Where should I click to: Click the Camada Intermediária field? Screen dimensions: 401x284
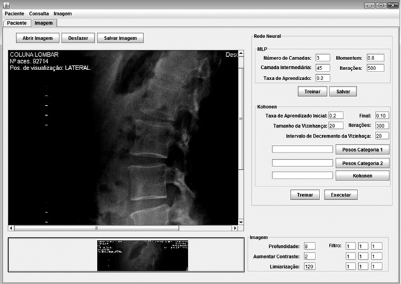coord(322,68)
